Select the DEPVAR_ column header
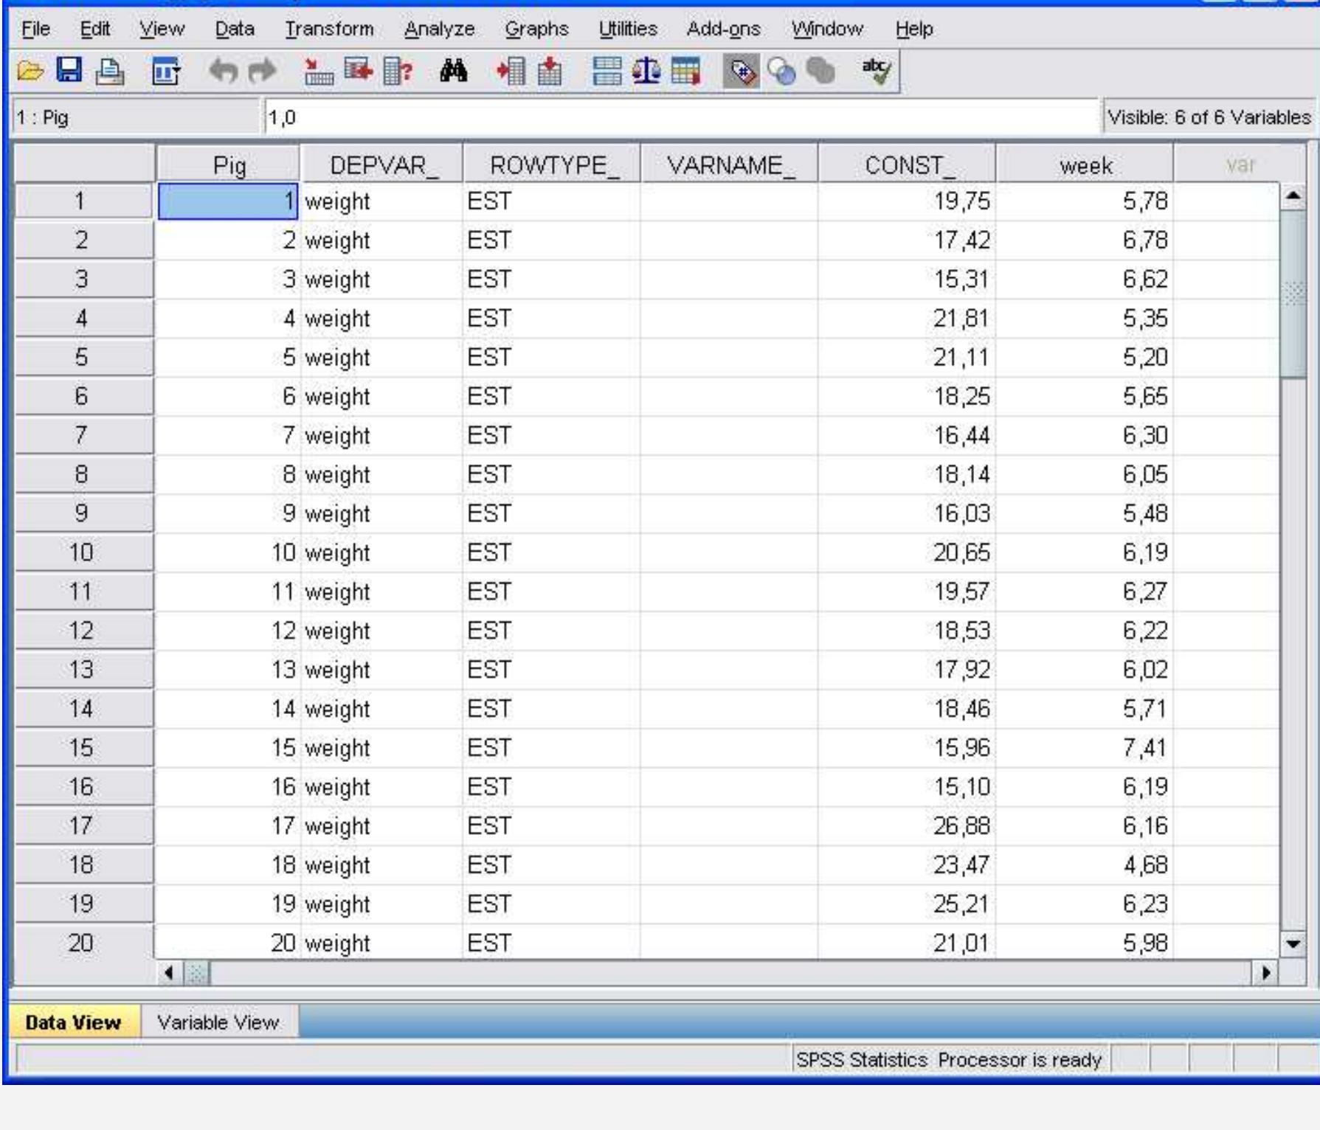Viewport: 1320px width, 1130px height. [x=381, y=164]
